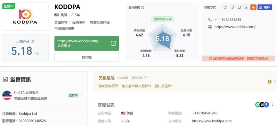Click the green 監管中 badge on logo
Viewport: 277px width, 126px height.
(x=8, y=6)
